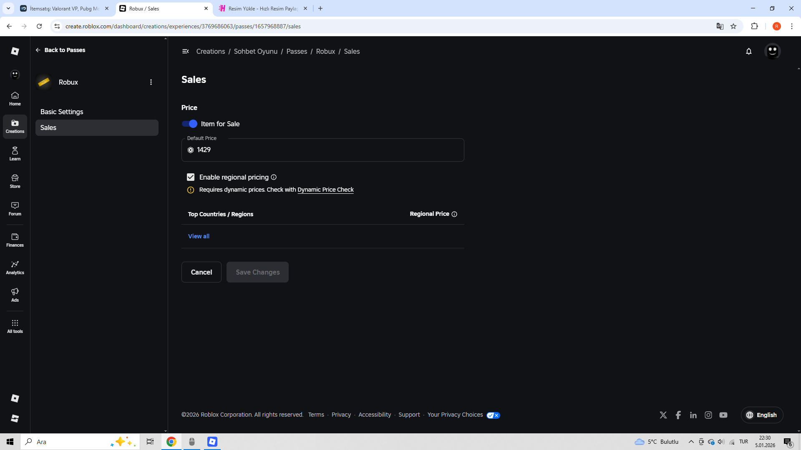This screenshot has width=801, height=450.
Task: Open Chrome from the taskbar
Action: [x=171, y=442]
